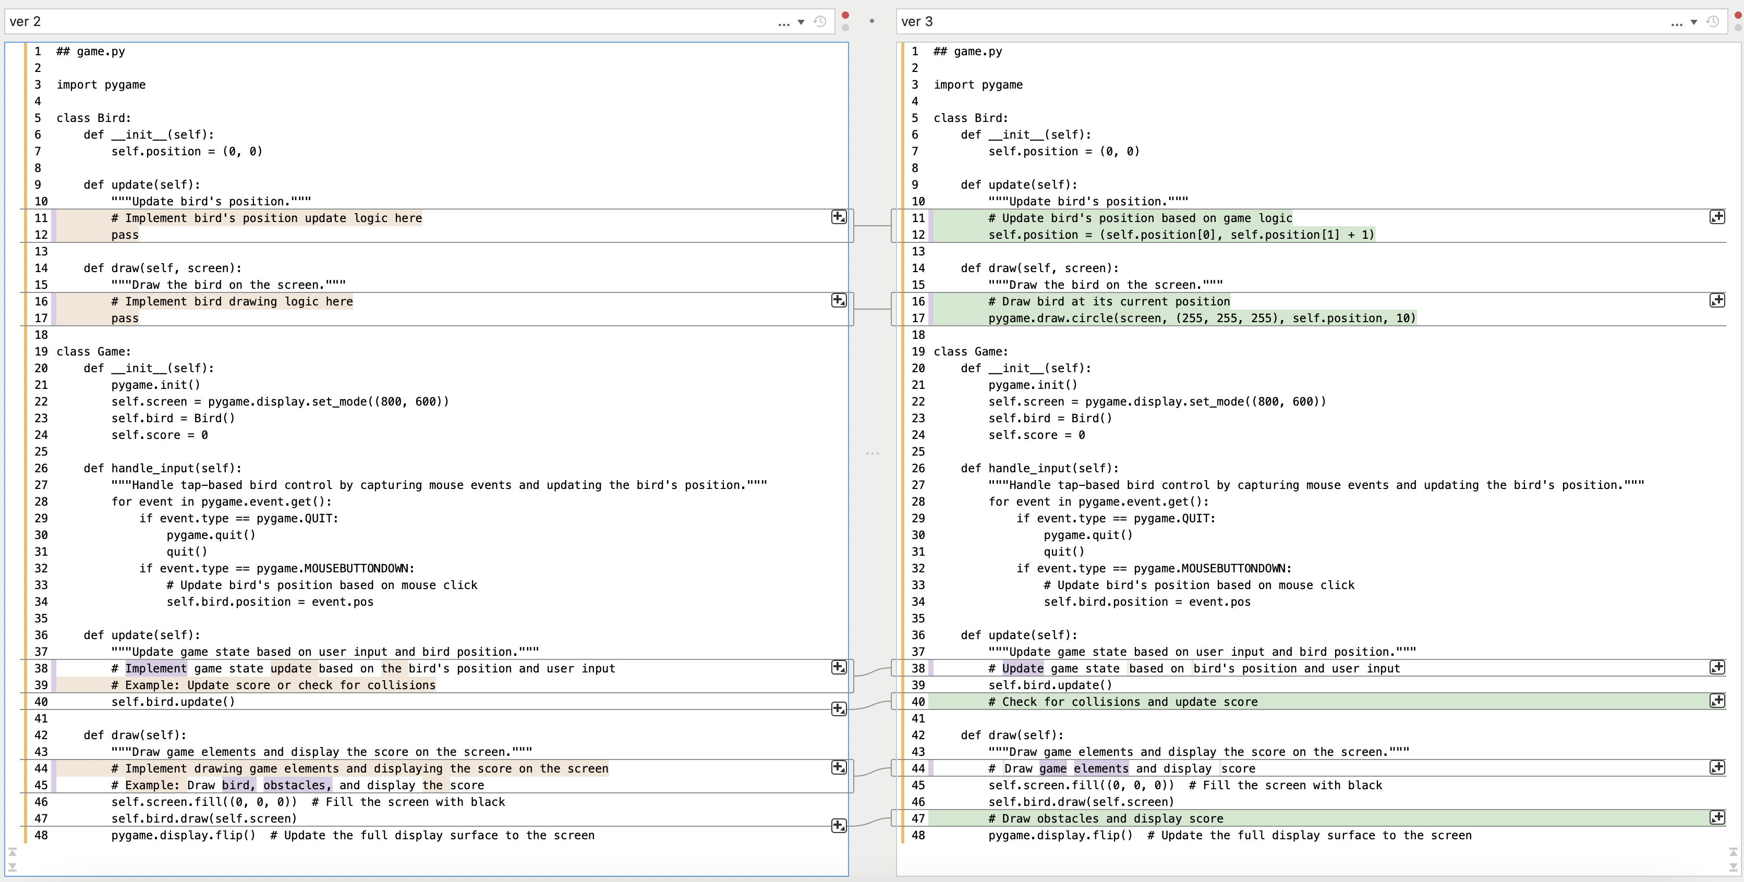Click merge icon beside left line 40
Image resolution: width=1744 pixels, height=882 pixels.
tap(839, 709)
